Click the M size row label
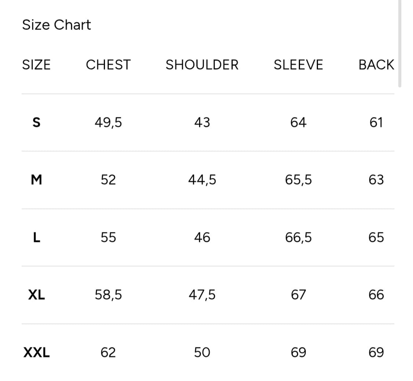The width and height of the screenshot is (413, 381). click(36, 180)
